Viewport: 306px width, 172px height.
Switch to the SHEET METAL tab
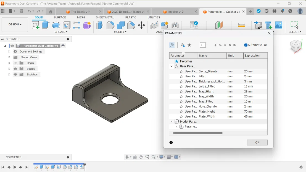[x=105, y=17]
